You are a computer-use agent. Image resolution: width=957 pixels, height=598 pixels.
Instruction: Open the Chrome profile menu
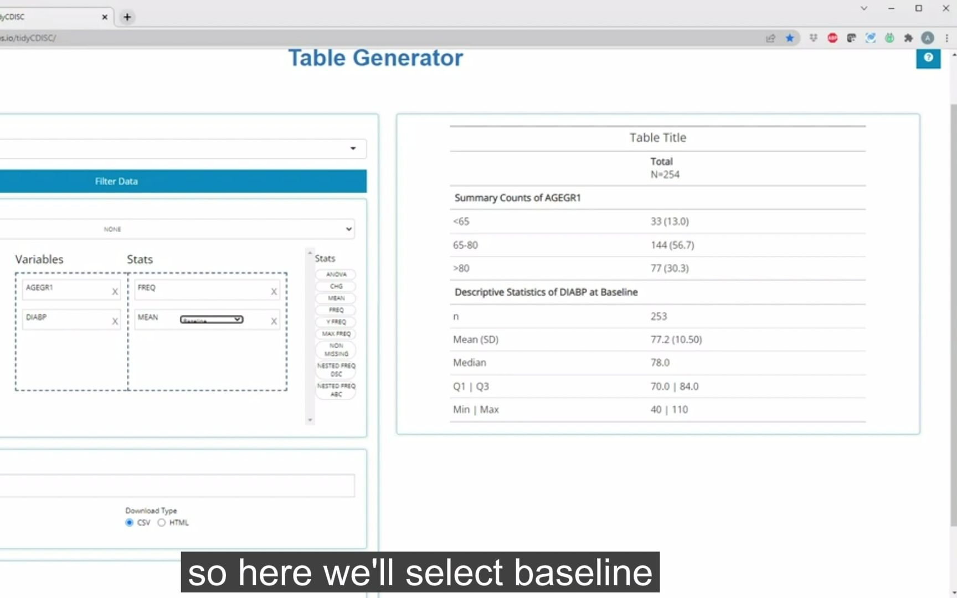[x=928, y=38]
